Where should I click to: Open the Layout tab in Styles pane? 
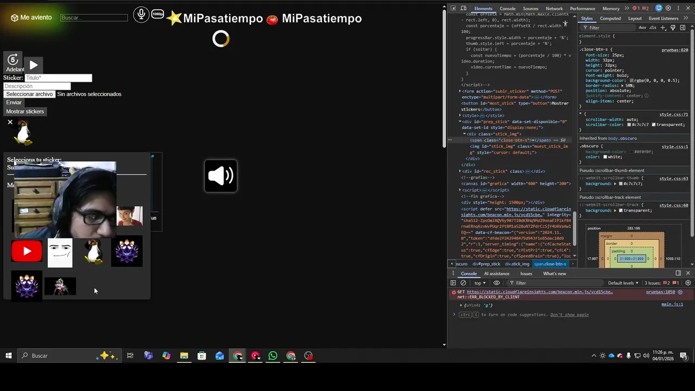click(x=635, y=18)
